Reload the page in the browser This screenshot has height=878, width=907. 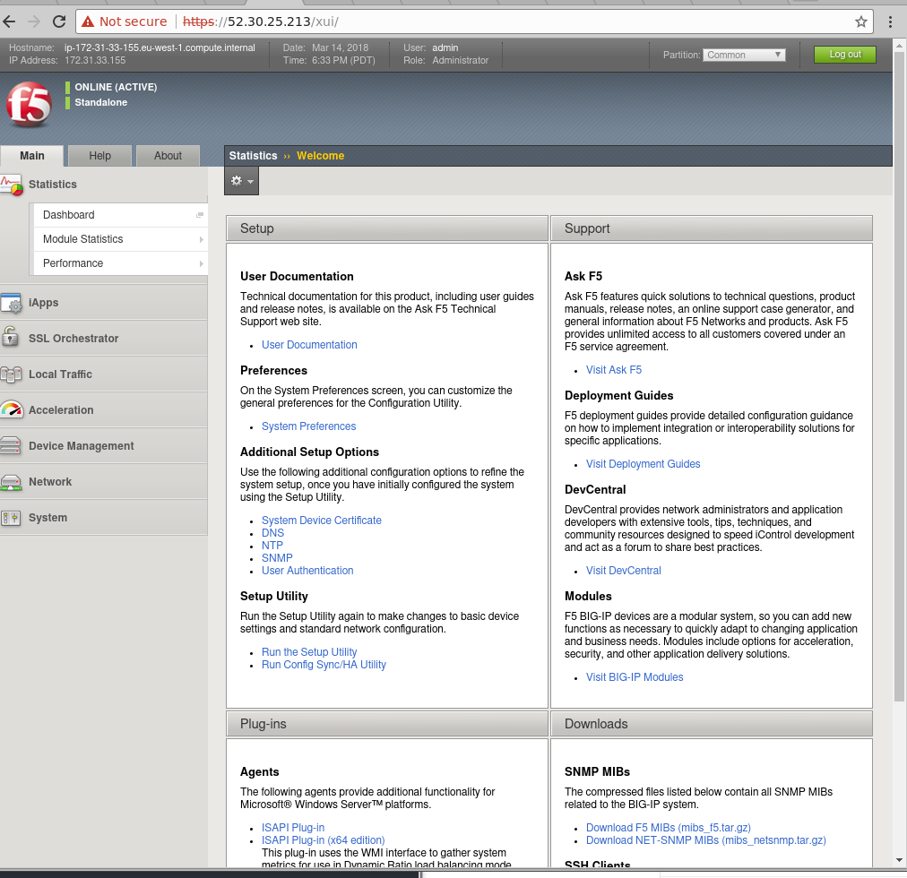[59, 22]
